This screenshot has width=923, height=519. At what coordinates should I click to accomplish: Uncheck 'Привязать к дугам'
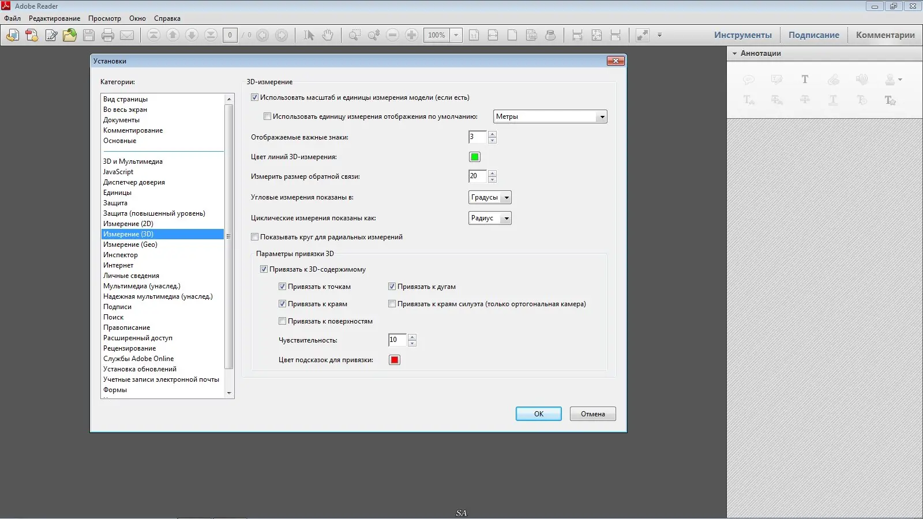392,286
